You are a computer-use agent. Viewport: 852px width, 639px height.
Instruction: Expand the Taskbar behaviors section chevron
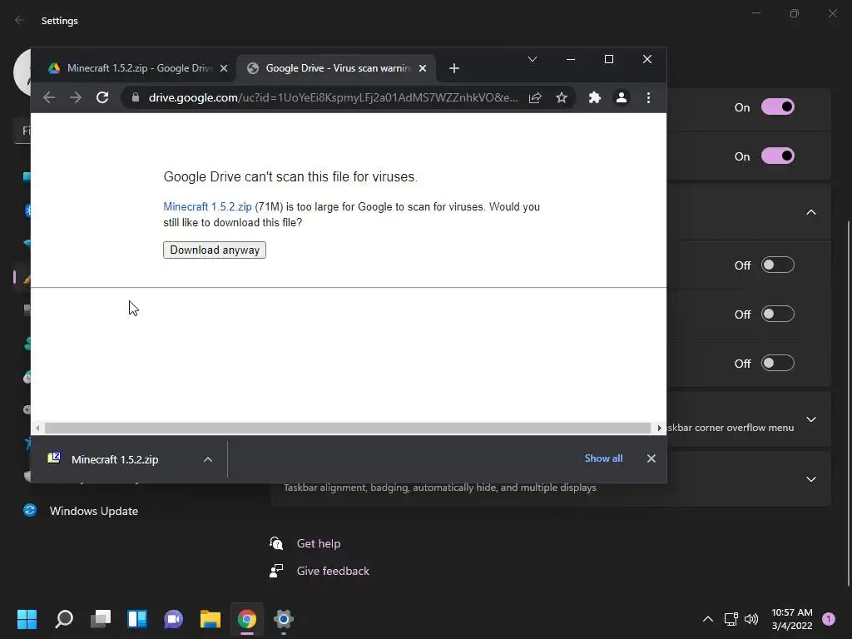(x=810, y=479)
